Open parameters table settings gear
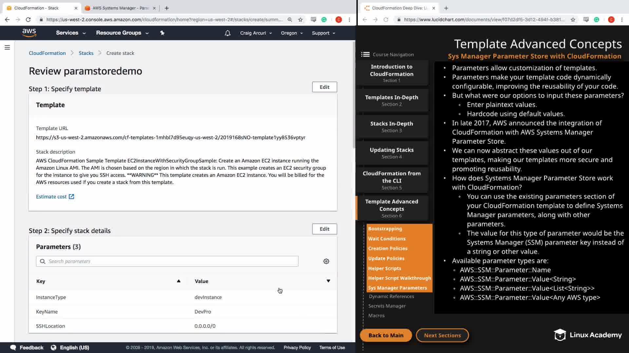 (x=326, y=261)
